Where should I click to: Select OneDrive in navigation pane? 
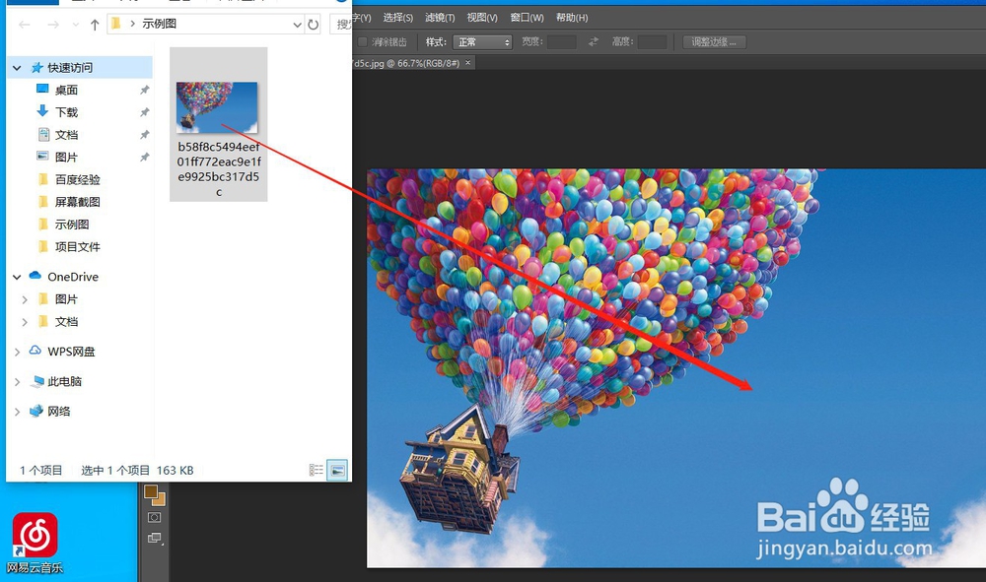point(73,277)
